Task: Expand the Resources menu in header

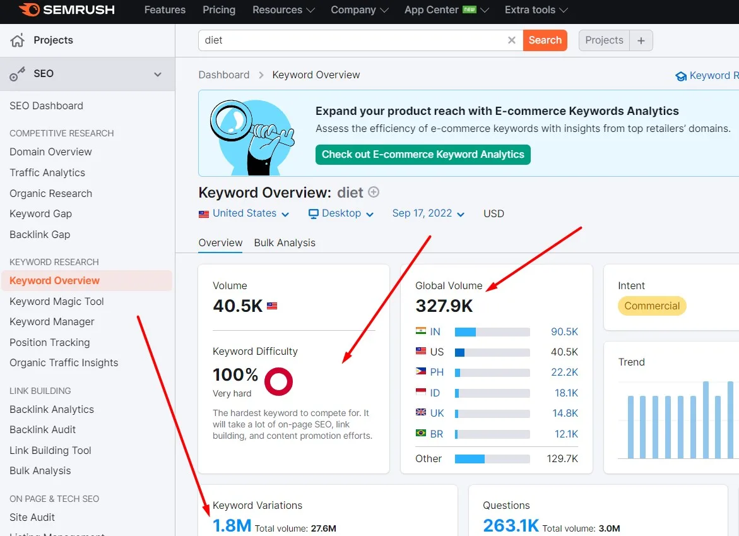Action: click(x=283, y=10)
